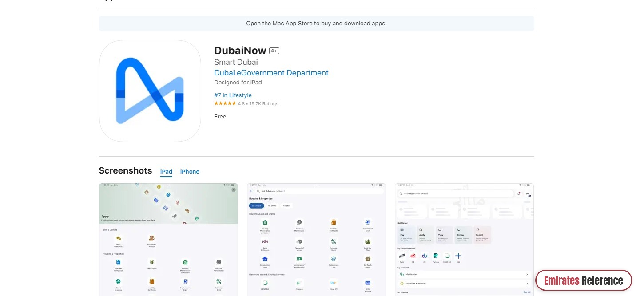Select the 'By Entity' filter pill
Image resolution: width=636 pixels, height=296 pixels.
click(272, 206)
